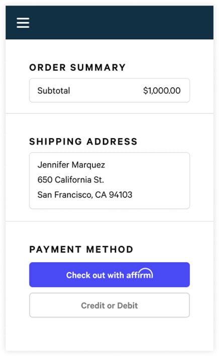Image resolution: width=219 pixels, height=356 pixels.
Task: Click empty middle of subtotal card
Action: pyautogui.click(x=106, y=90)
